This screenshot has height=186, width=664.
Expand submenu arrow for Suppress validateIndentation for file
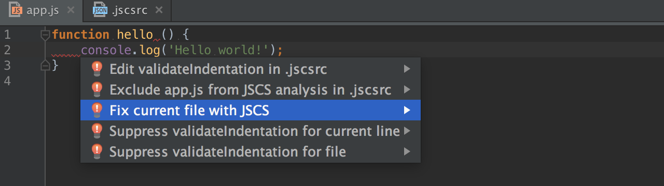(x=407, y=151)
